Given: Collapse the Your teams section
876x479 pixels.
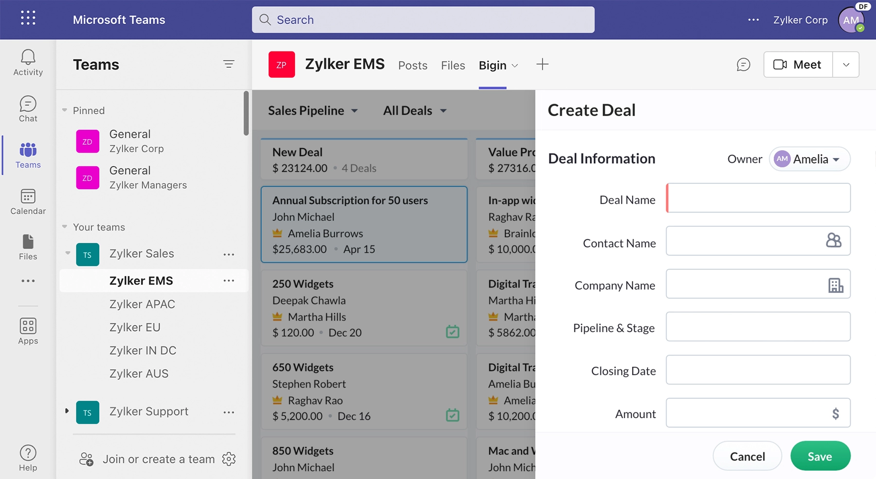Looking at the screenshot, I should pyautogui.click(x=64, y=227).
